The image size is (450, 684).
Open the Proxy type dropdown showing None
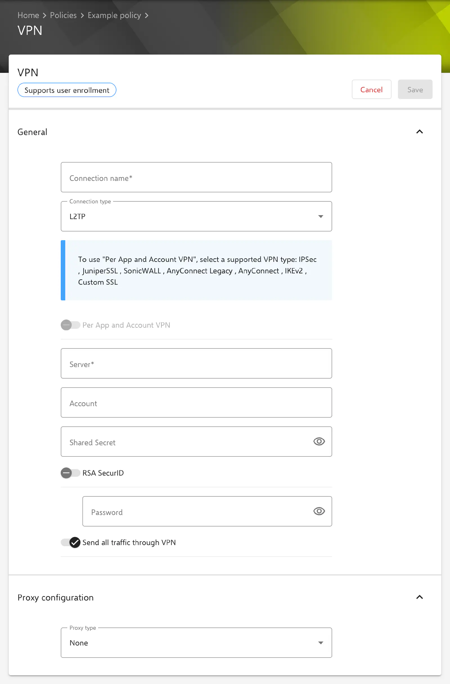196,643
